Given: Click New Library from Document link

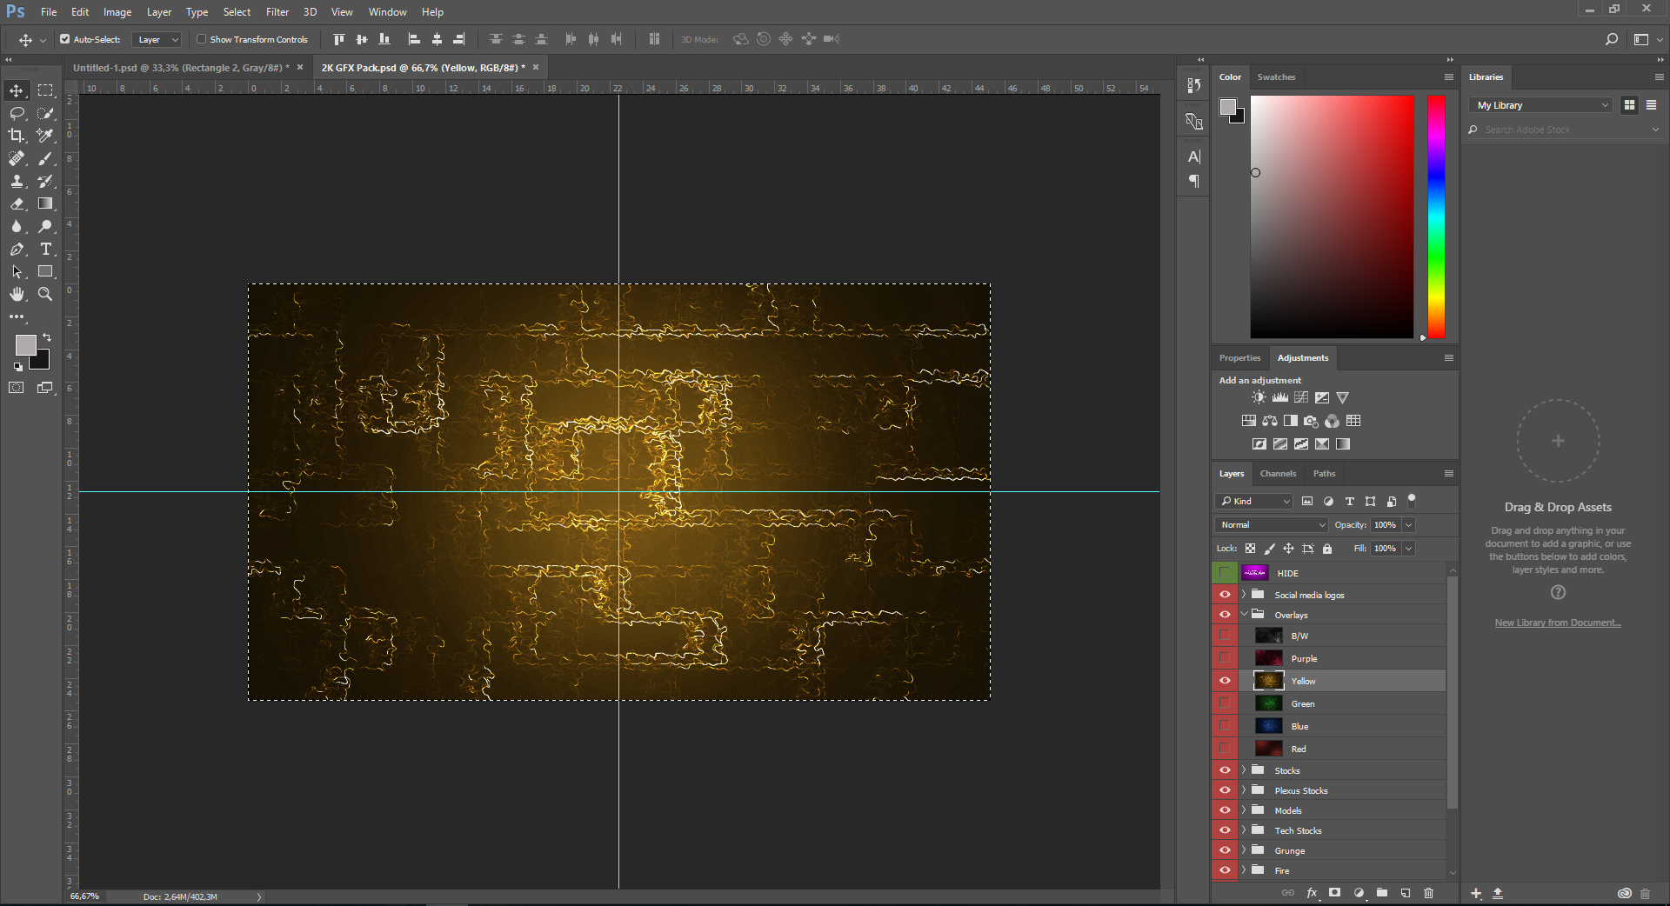Looking at the screenshot, I should tap(1558, 623).
